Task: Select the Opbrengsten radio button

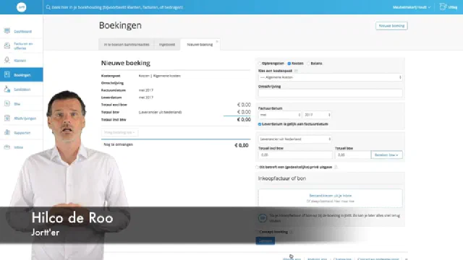Action: coord(260,64)
